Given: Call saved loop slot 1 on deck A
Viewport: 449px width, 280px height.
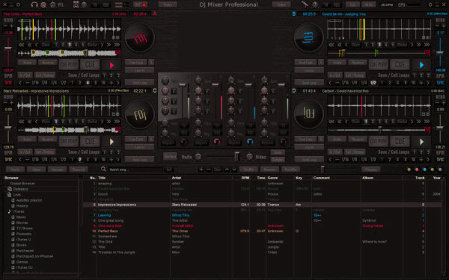Looking at the screenshot, I should (104, 75).
